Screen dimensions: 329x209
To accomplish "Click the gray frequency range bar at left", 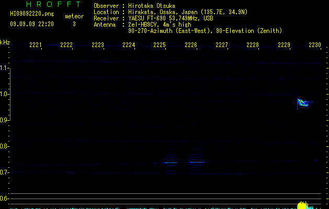I will pyautogui.click(x=10, y=94).
